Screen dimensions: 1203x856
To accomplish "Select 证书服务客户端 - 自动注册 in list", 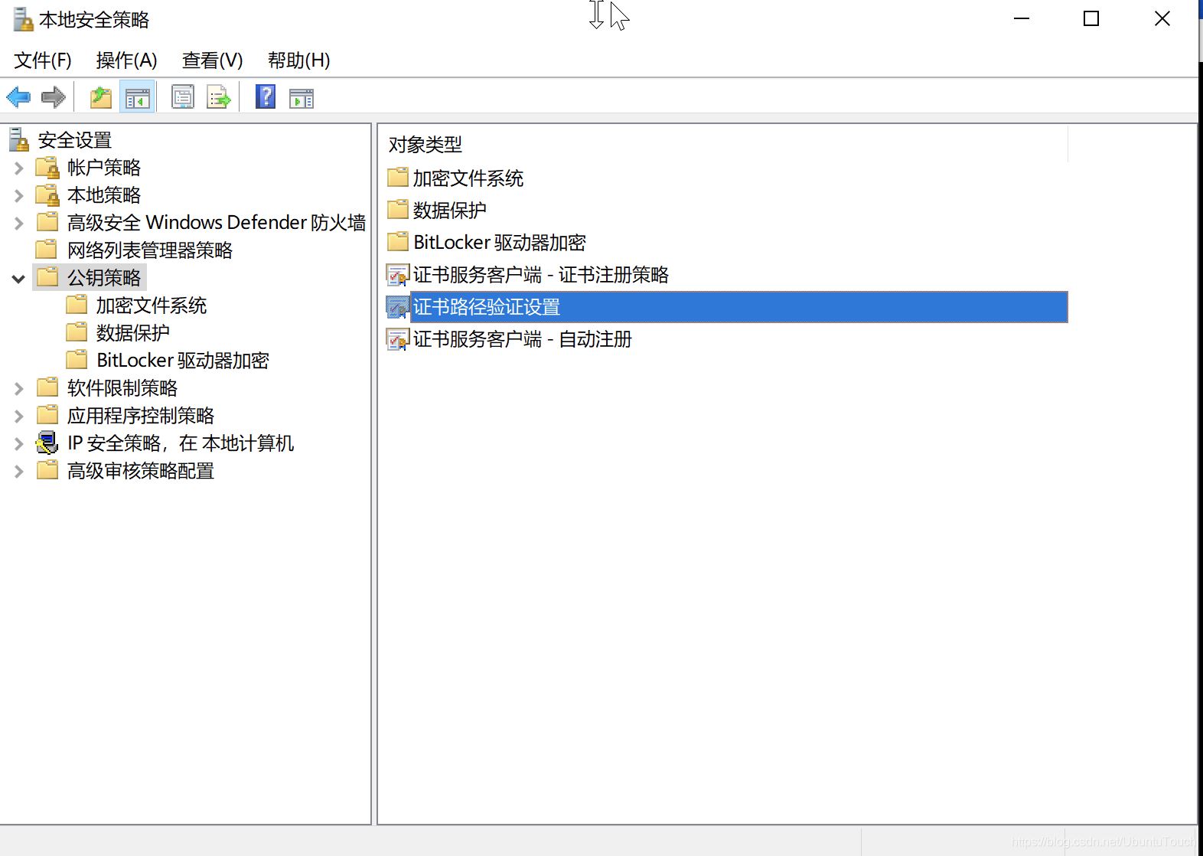I will click(x=522, y=339).
